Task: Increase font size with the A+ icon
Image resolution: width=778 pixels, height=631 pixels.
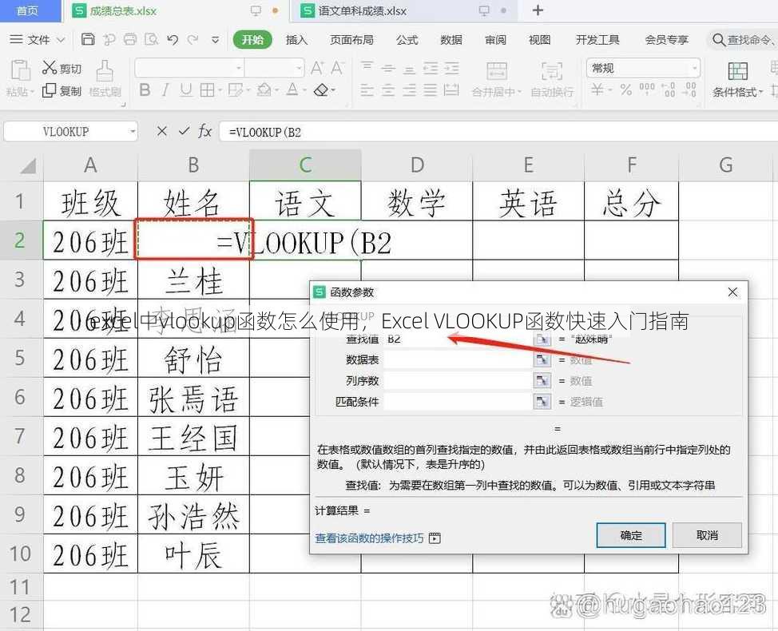Action: [317, 67]
